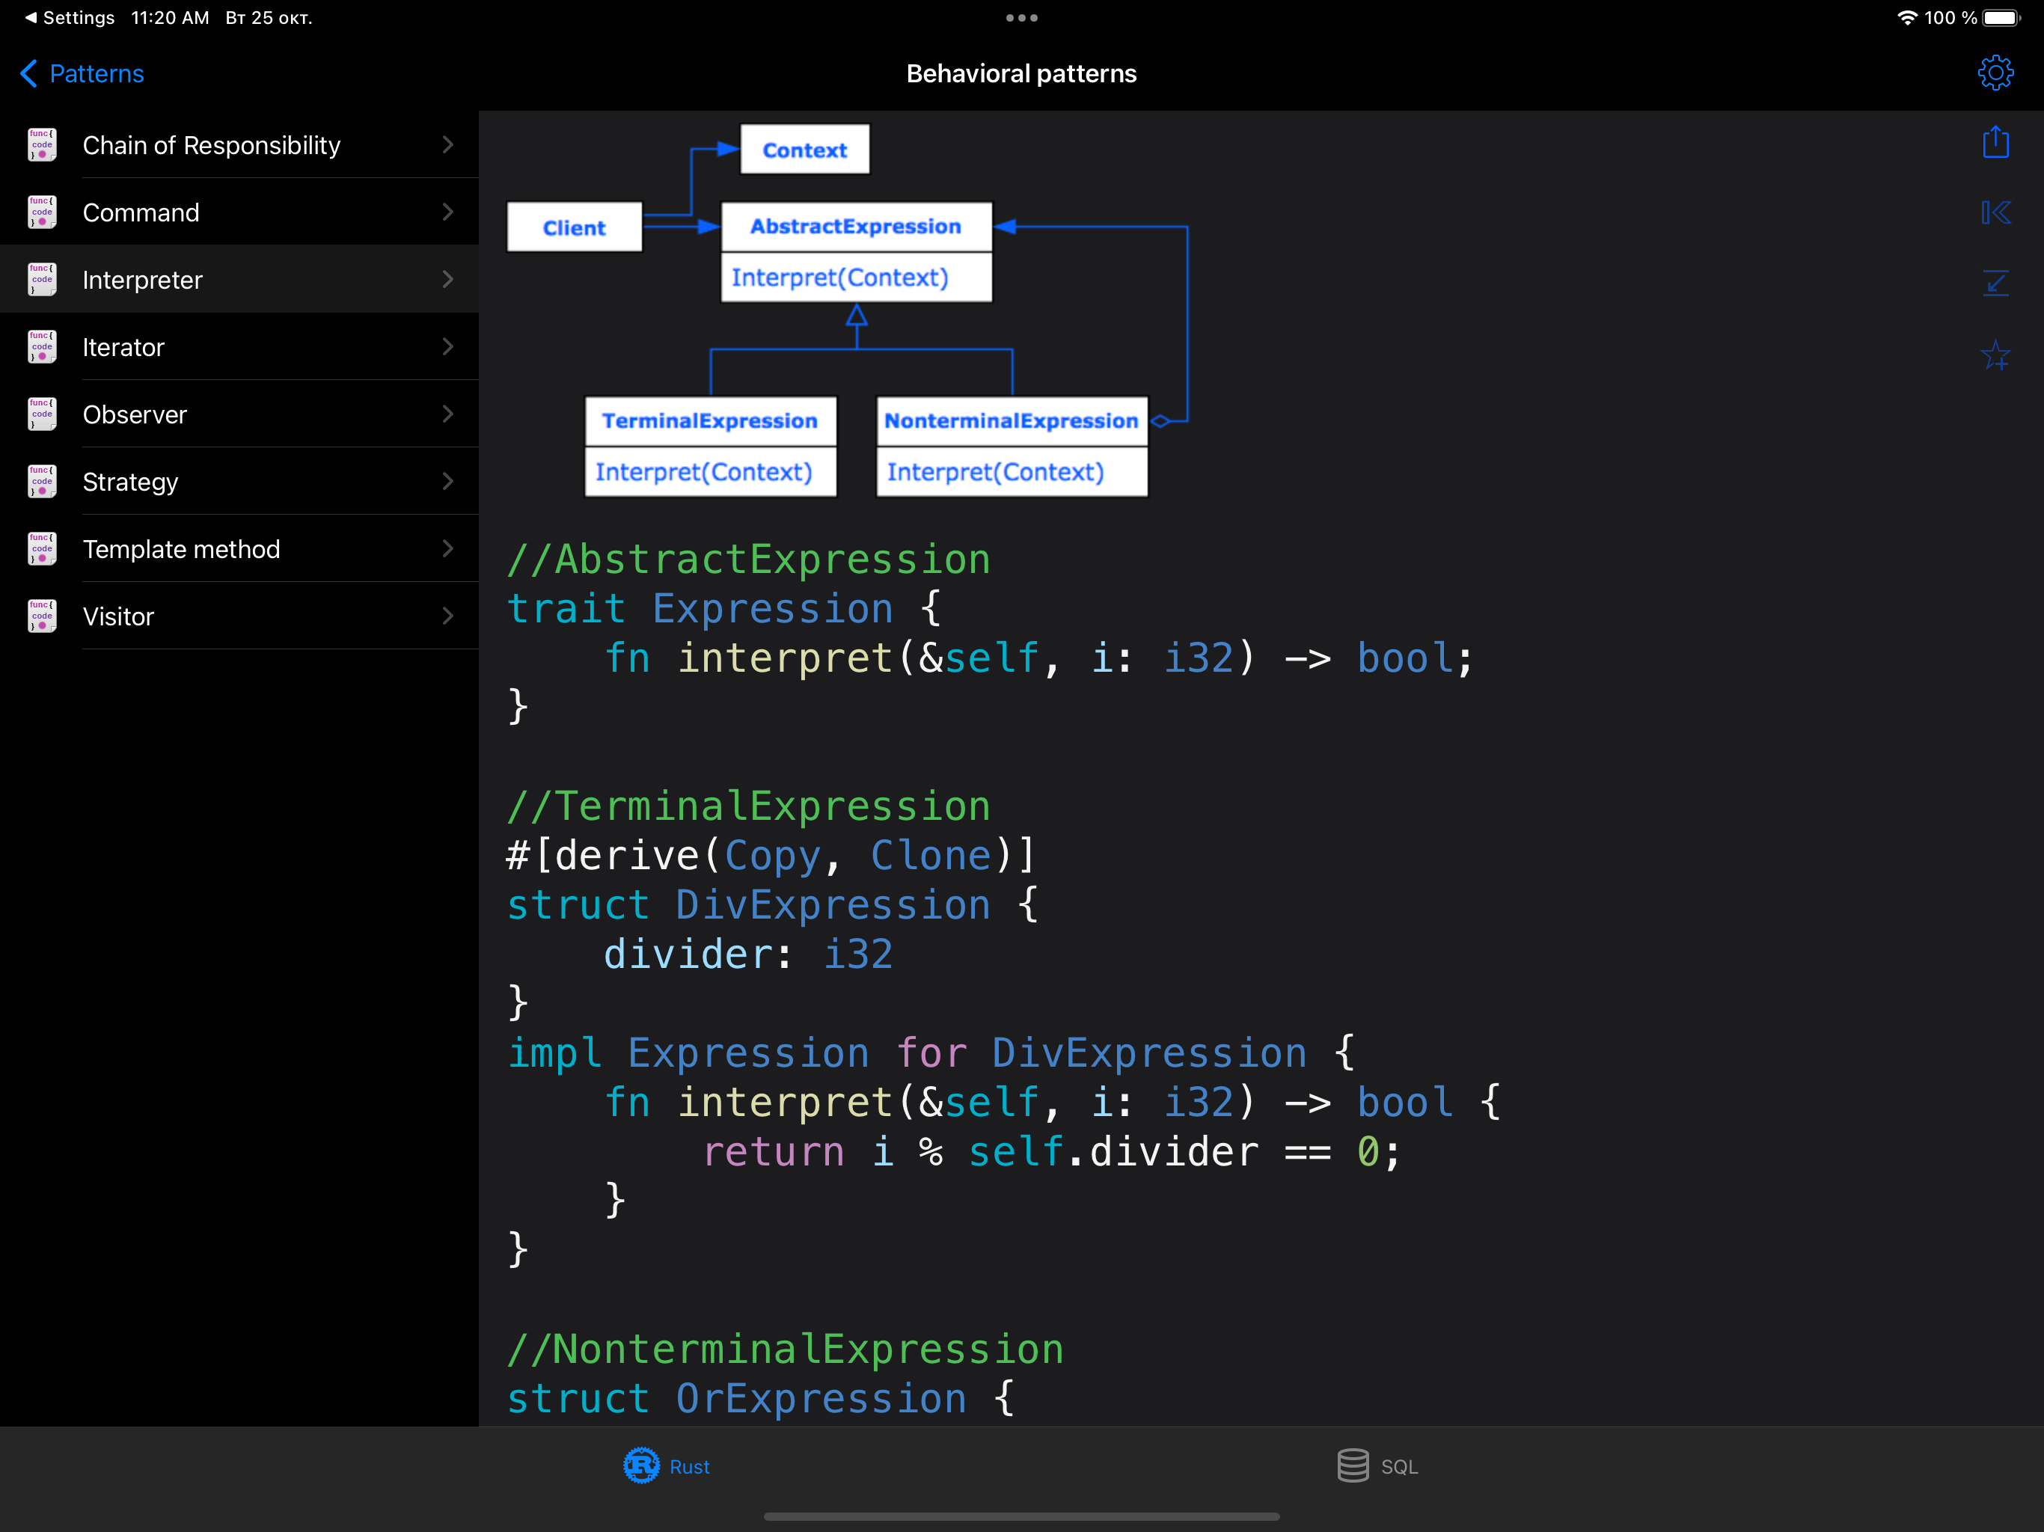Tap the Rust logo icon
Screen dimensions: 2044x1532
[x=641, y=1465]
